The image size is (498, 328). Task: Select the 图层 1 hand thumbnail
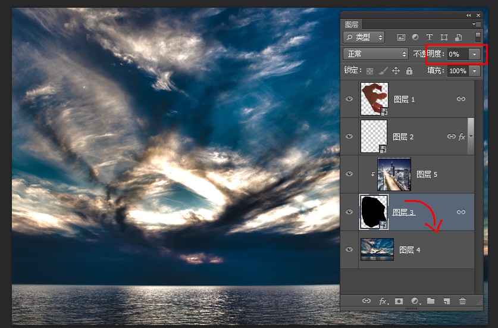click(x=374, y=99)
